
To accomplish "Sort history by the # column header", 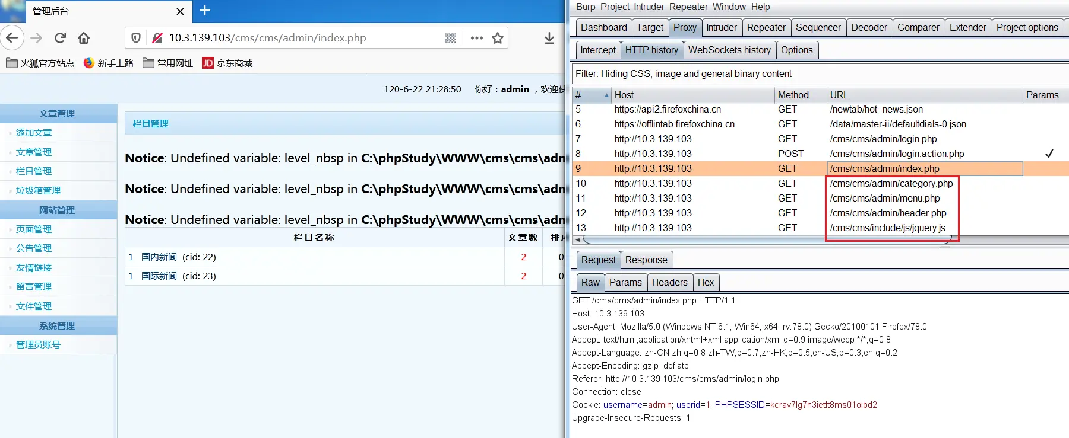I will tap(592, 95).
